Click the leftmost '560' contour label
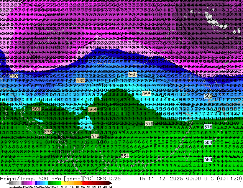The width and height of the screenshot is (243, 188). (x=14, y=76)
